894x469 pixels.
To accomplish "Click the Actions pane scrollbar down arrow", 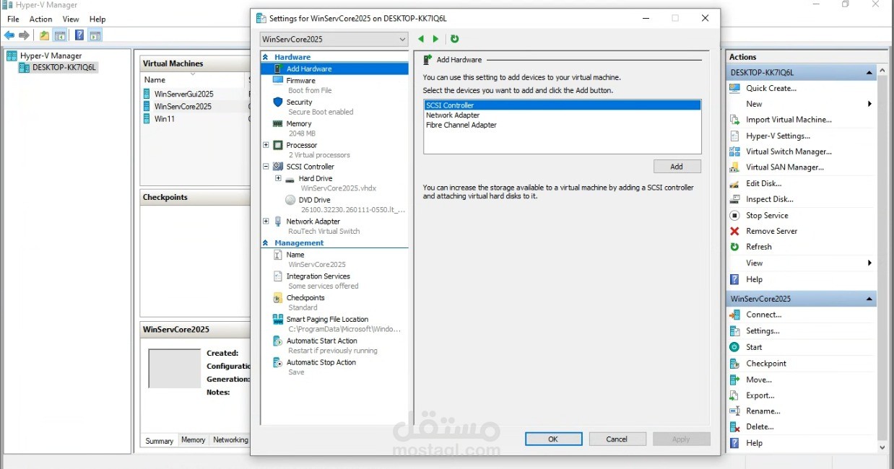I will pos(882,447).
